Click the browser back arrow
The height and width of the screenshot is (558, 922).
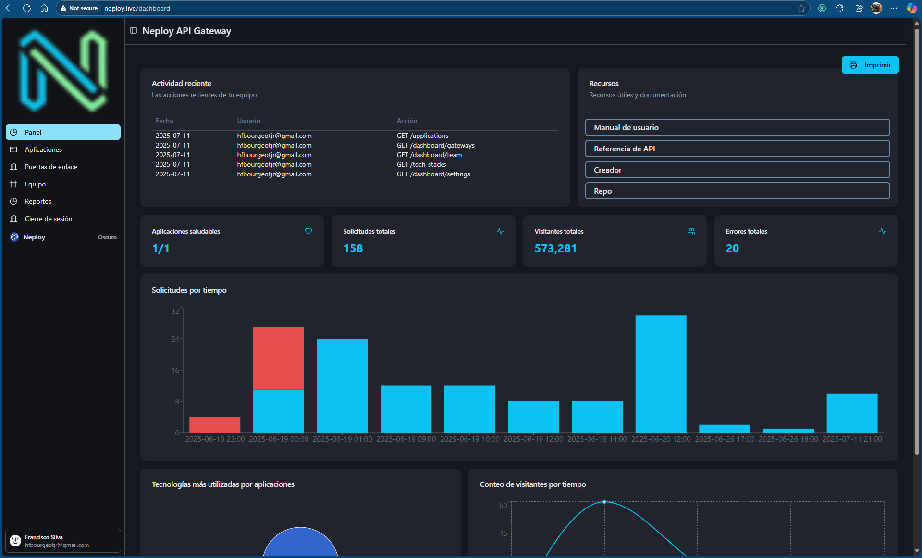(10, 8)
